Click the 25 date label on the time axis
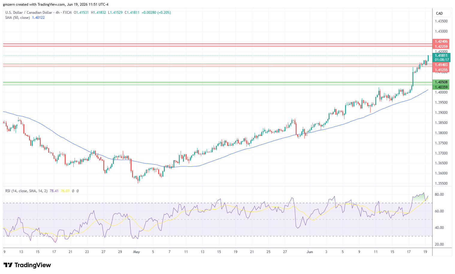Image resolution: width=455 pixels, height=274 pixels. point(268,252)
